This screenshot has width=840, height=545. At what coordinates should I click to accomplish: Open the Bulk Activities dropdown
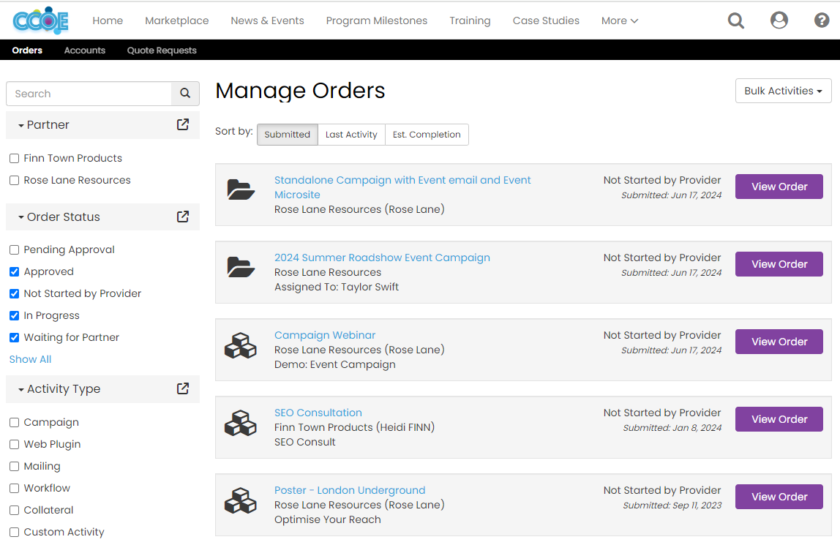click(783, 91)
